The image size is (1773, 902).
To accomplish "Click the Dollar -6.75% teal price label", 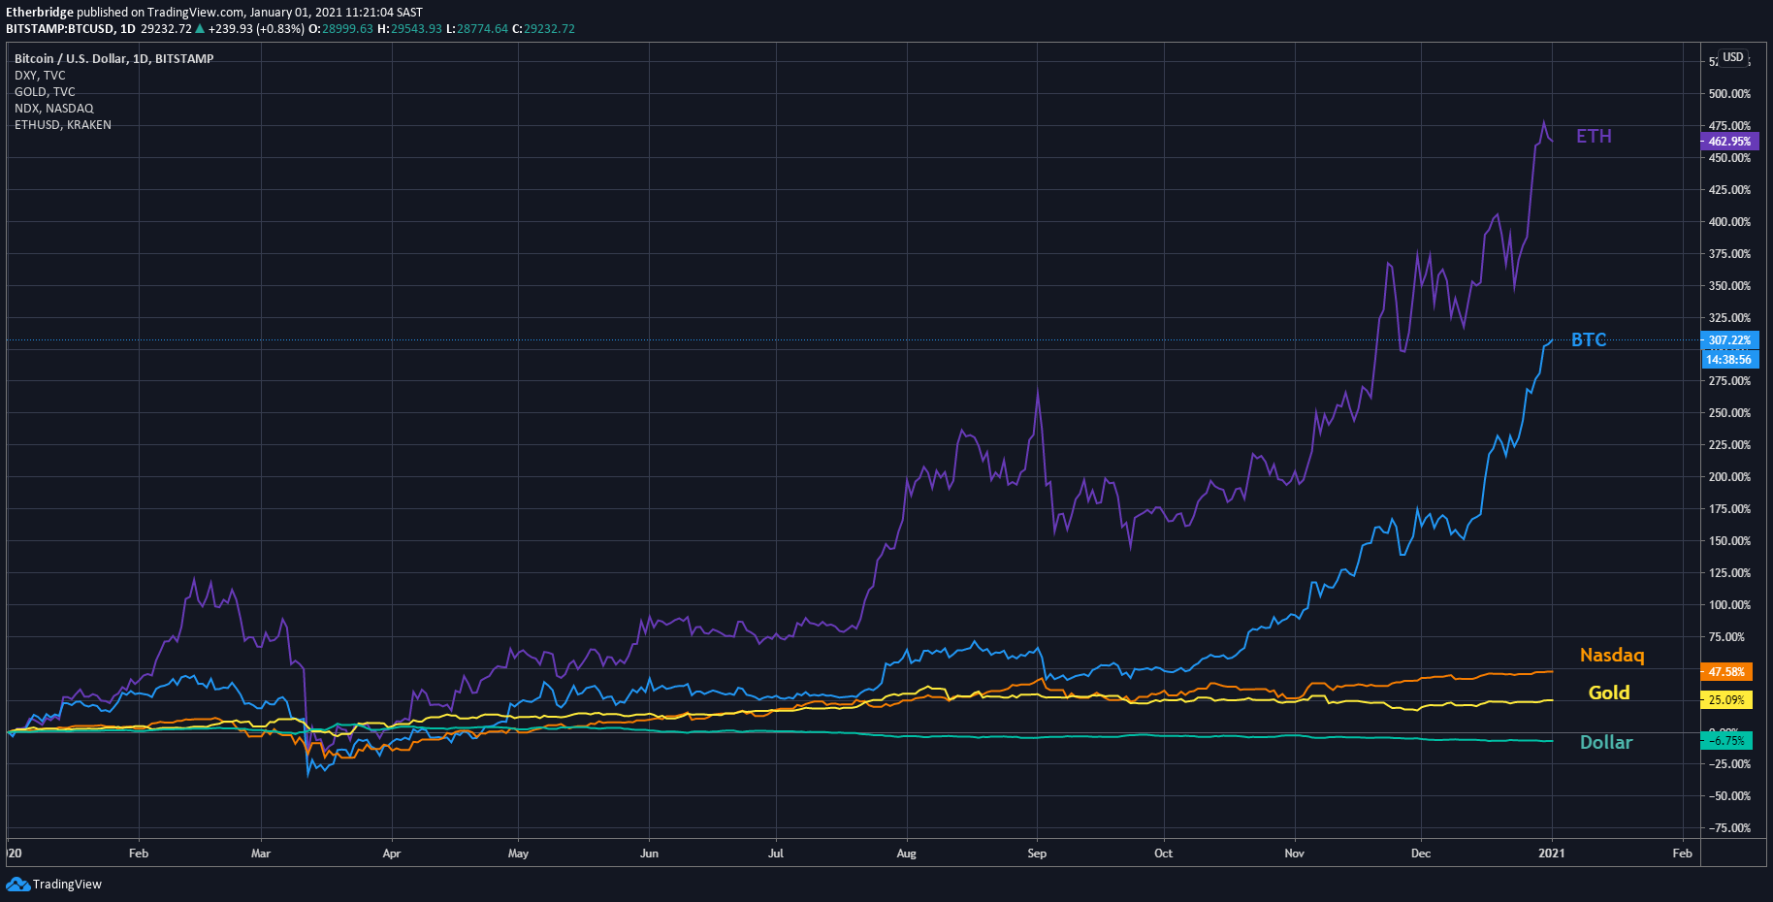I will click(1726, 740).
